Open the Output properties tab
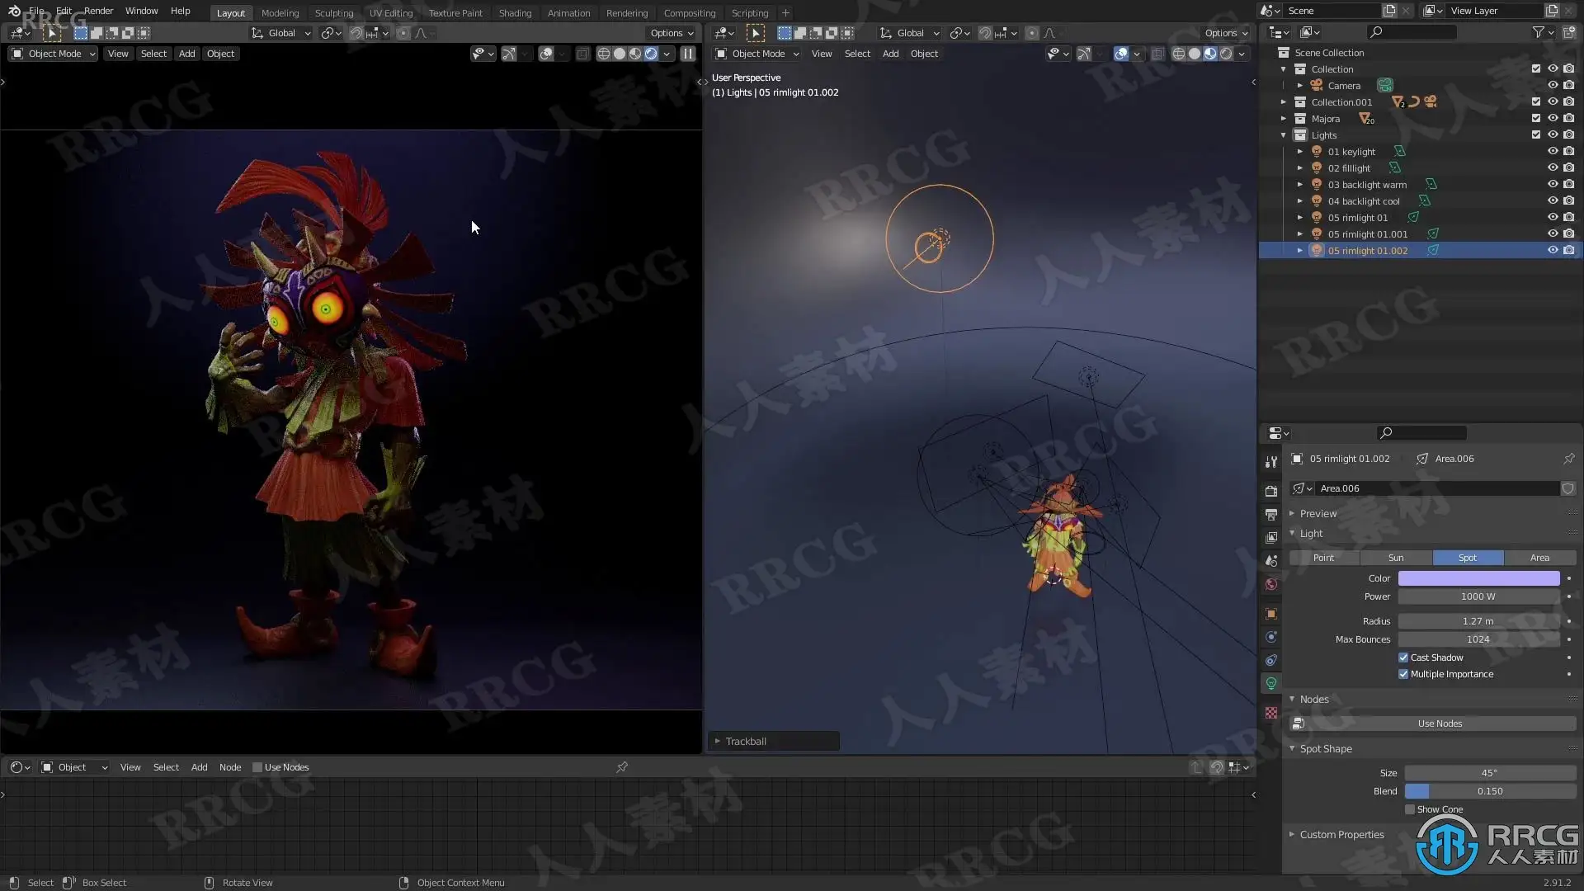Image resolution: width=1584 pixels, height=891 pixels. (1271, 514)
